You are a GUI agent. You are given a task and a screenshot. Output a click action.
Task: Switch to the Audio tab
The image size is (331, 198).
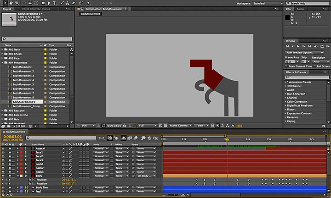(x=300, y=9)
